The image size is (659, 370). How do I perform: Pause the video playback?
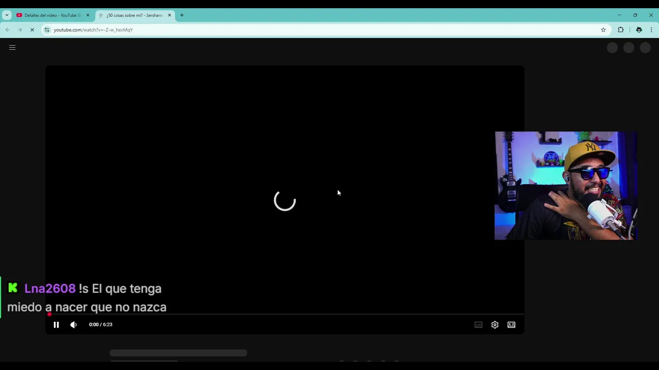tap(56, 325)
